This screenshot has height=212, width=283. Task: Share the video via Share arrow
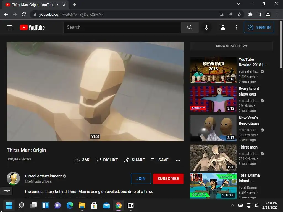point(135,160)
